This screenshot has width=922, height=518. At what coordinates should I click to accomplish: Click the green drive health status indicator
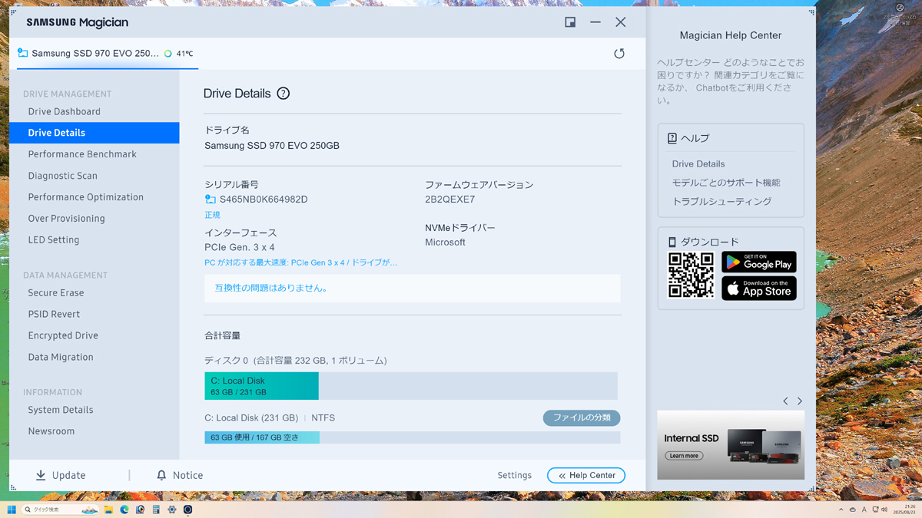[168, 54]
